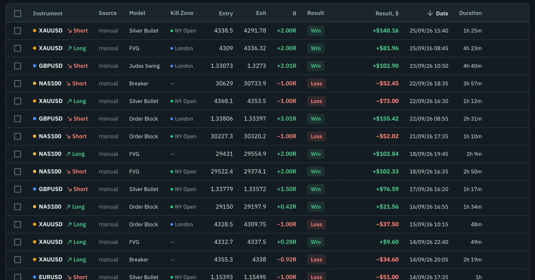The width and height of the screenshot is (535, 280).
Task: Sort by Exit column header
Action: (x=261, y=13)
